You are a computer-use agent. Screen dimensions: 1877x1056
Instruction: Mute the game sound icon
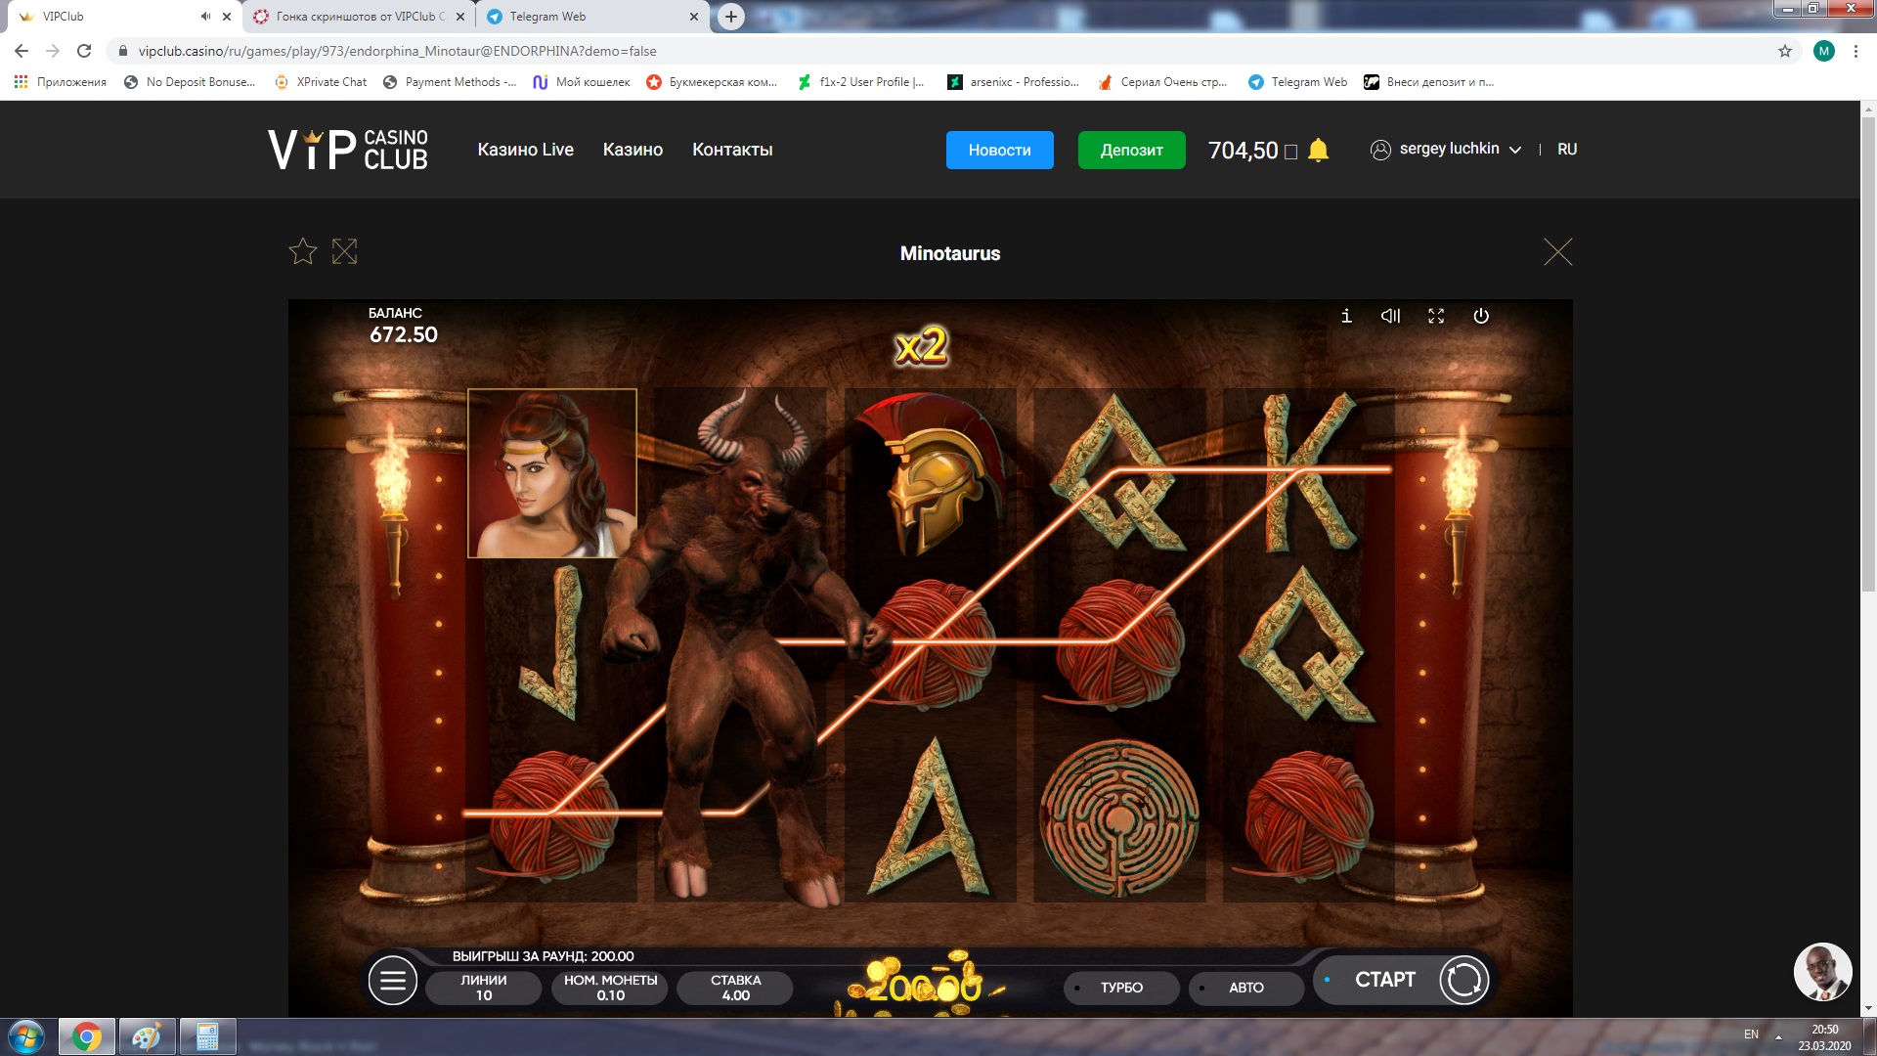pyautogui.click(x=1390, y=316)
